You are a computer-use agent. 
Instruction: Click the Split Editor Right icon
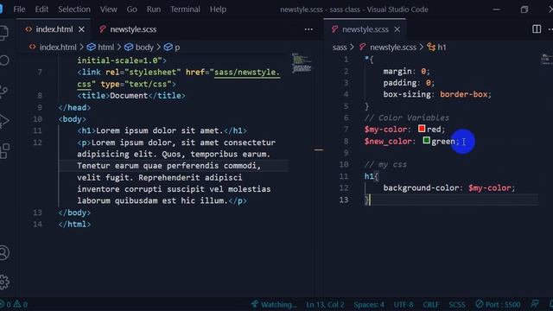537,29
